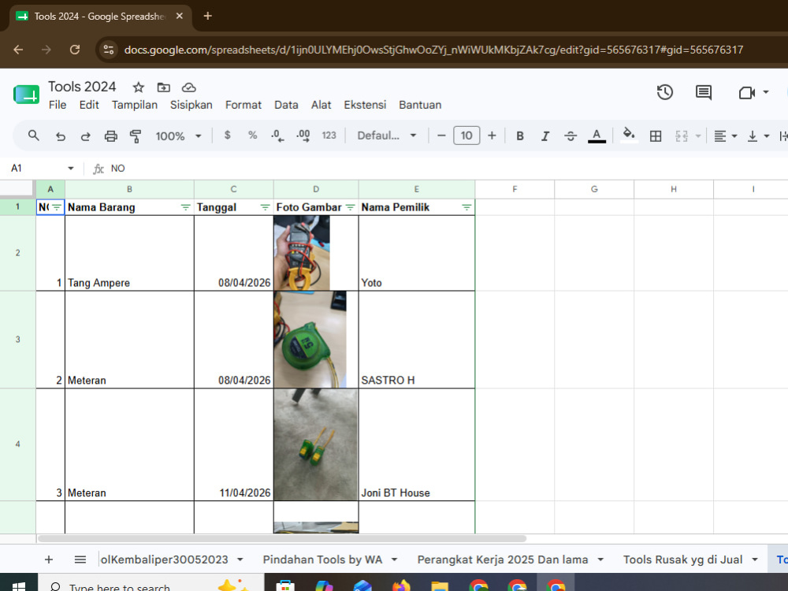Open the Default font dropdown
Viewport: 788px width, 591px height.
[x=387, y=136]
